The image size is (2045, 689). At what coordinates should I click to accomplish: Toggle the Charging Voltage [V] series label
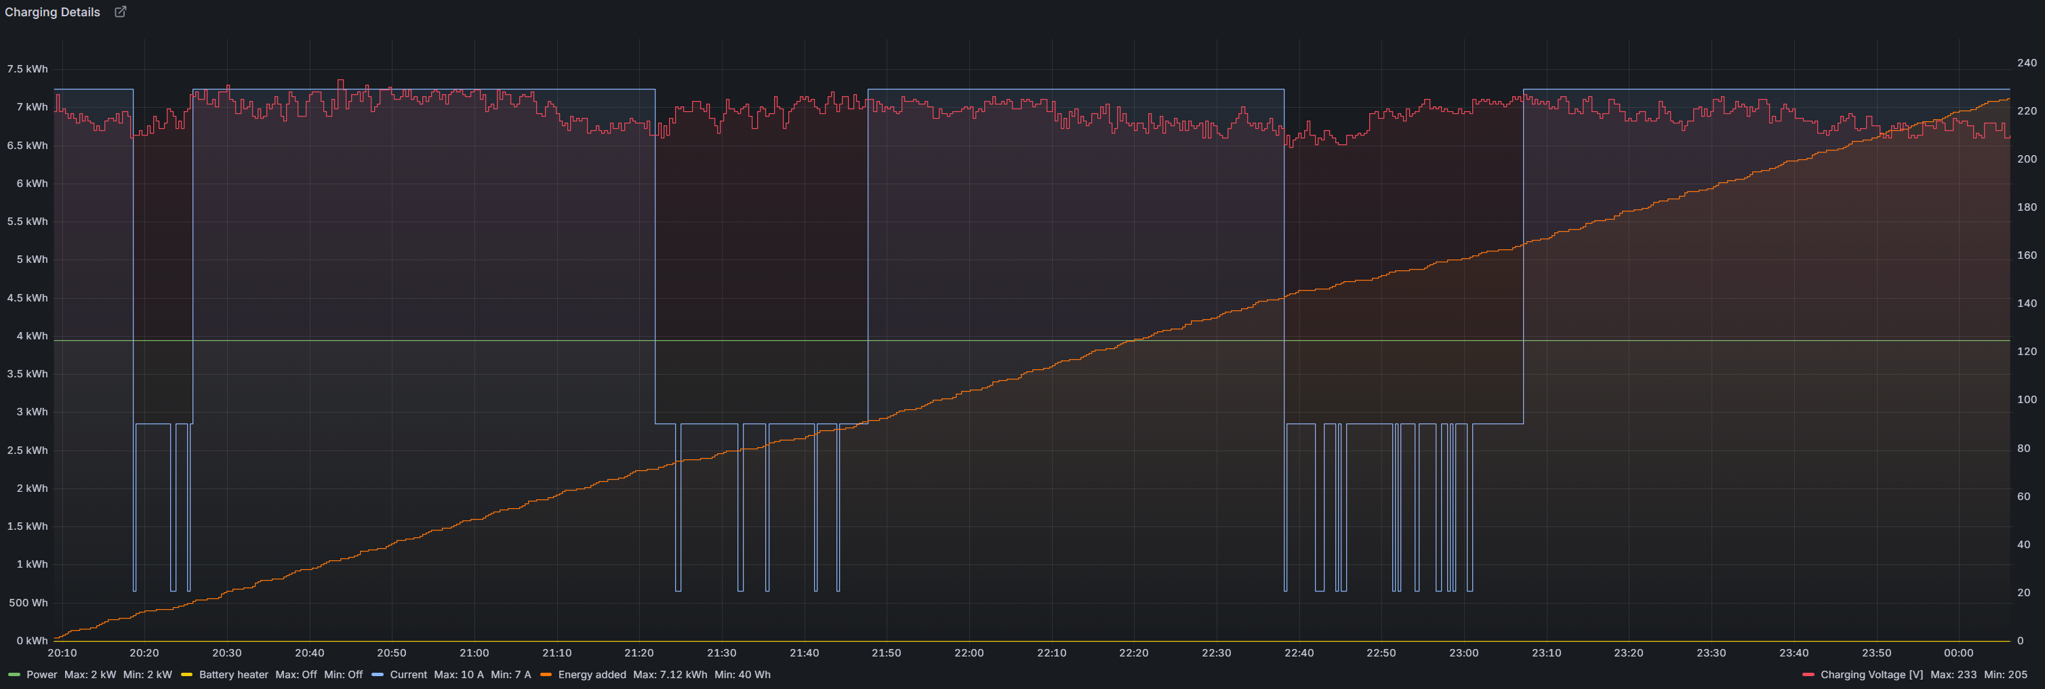pyautogui.click(x=1871, y=675)
